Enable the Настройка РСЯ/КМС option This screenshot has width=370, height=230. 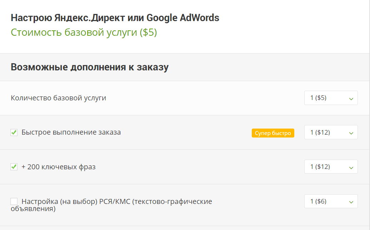point(14,201)
